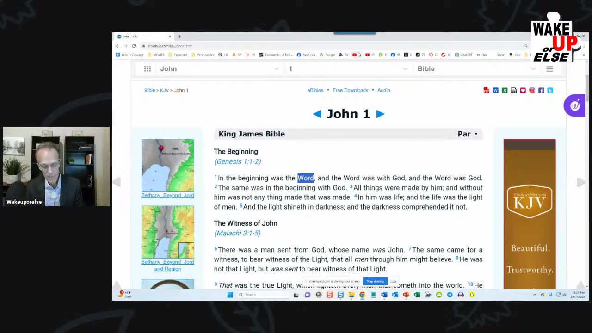Go to next chapter with right arrow
This screenshot has width=592, height=333.
(x=380, y=114)
